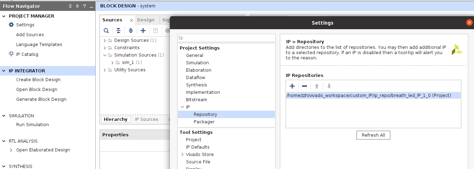Click the Refresh All button
Screen dimensions: 474x169
tap(373, 135)
